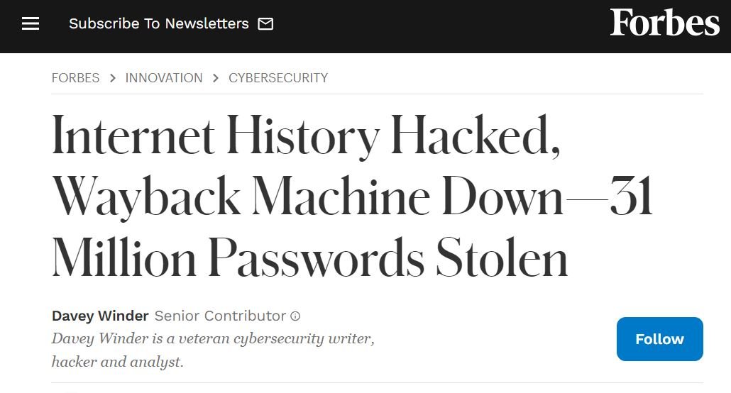The height and width of the screenshot is (393, 731).
Task: Click the Senior Contributor label
Action: 220,316
